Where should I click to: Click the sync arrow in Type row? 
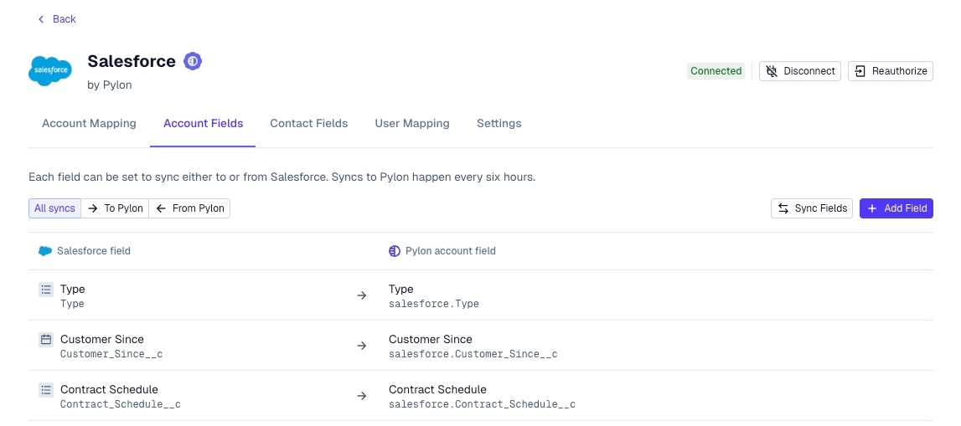(362, 296)
